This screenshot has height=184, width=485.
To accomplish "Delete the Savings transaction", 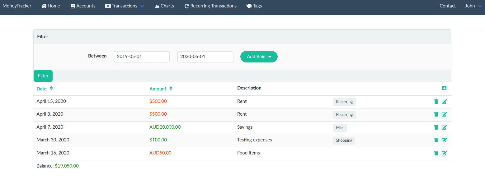I will (x=436, y=127).
